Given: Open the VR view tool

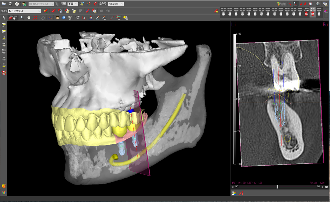Looking at the screenshot, I should 70,18.
